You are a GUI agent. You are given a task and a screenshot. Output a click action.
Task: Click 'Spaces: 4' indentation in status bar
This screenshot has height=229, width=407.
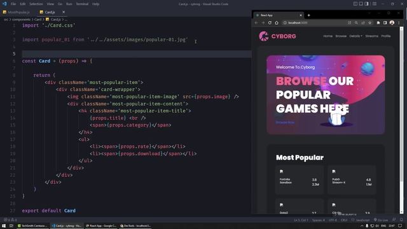click(x=318, y=220)
